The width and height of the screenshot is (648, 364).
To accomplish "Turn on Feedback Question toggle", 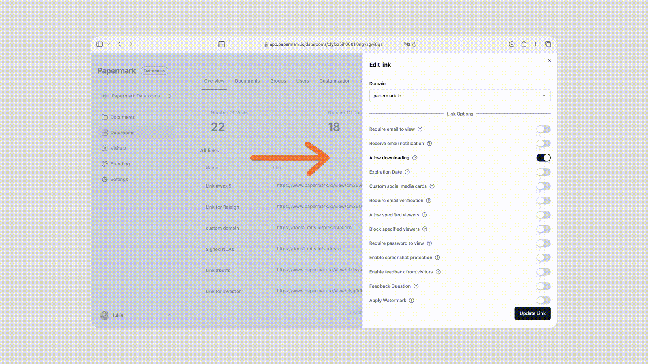I will pos(544,286).
